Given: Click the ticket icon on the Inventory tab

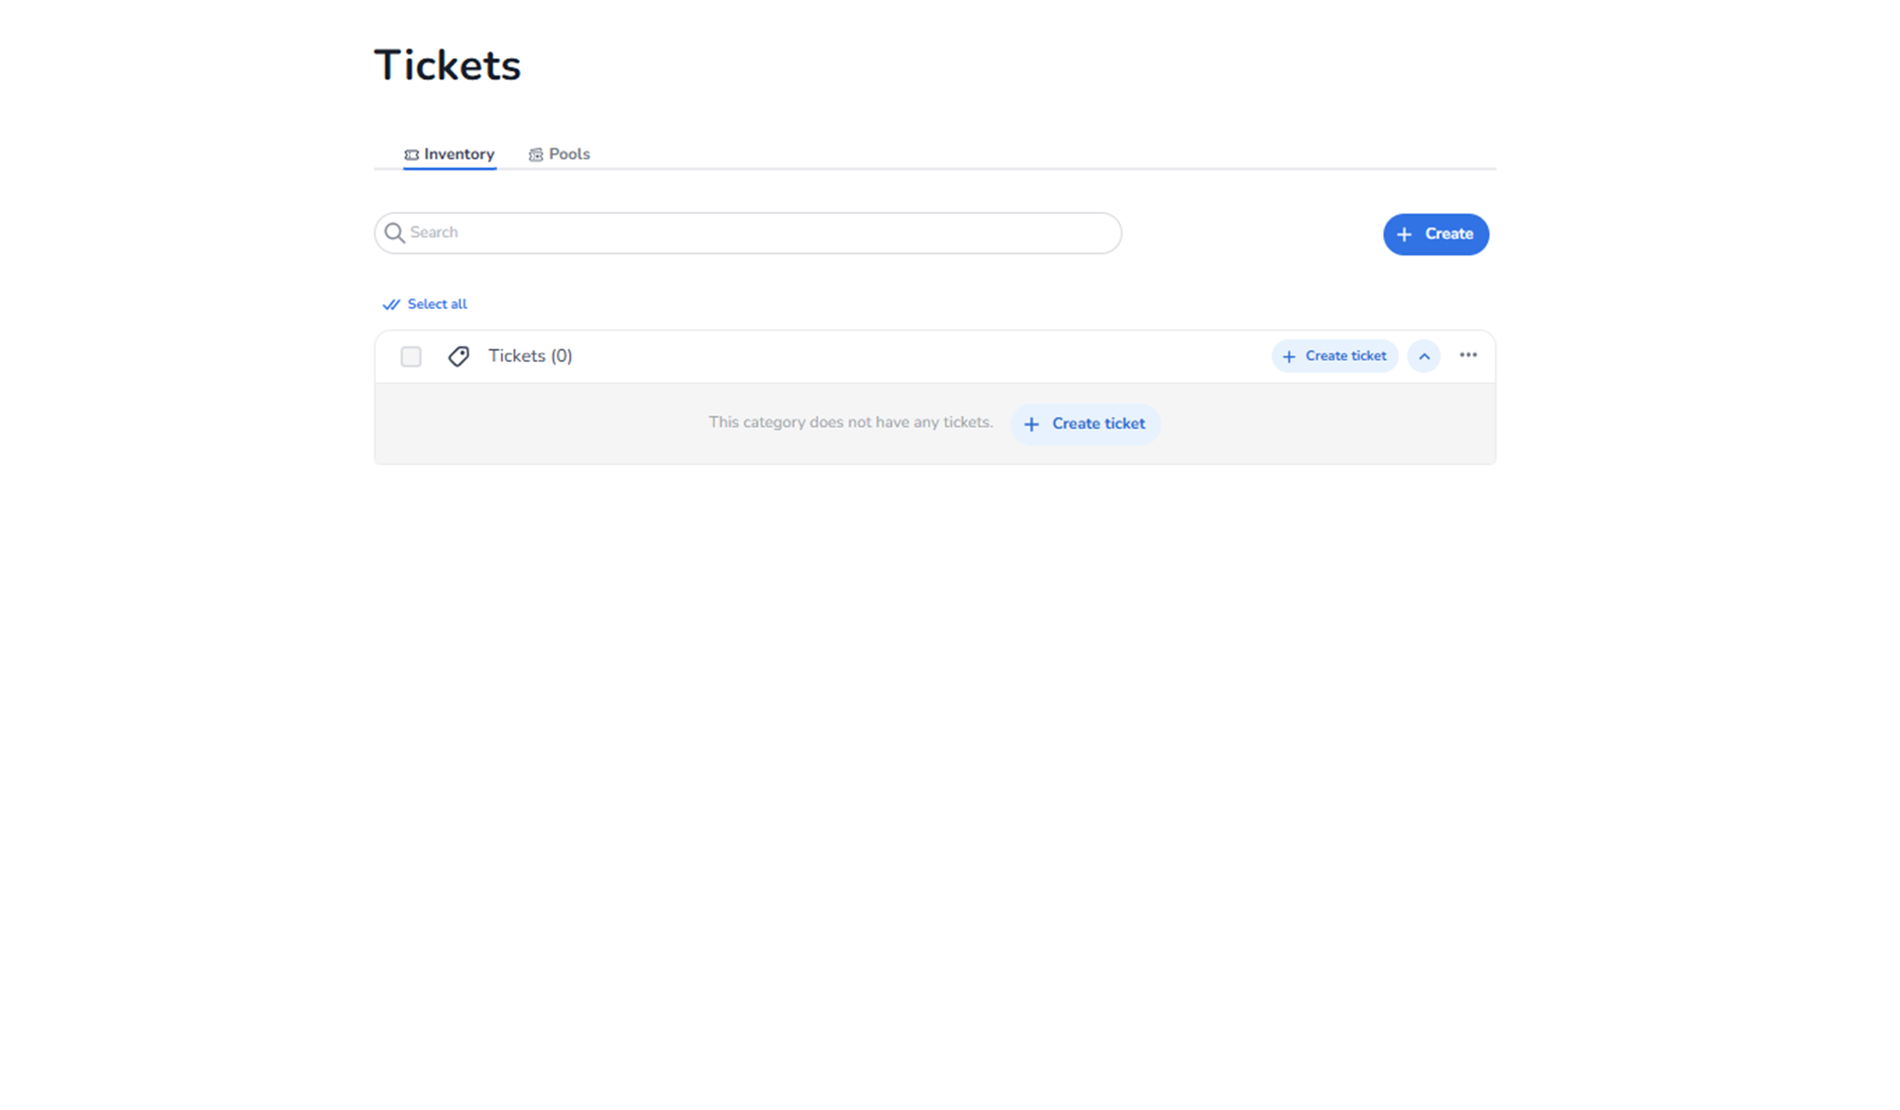Looking at the screenshot, I should click(x=411, y=155).
